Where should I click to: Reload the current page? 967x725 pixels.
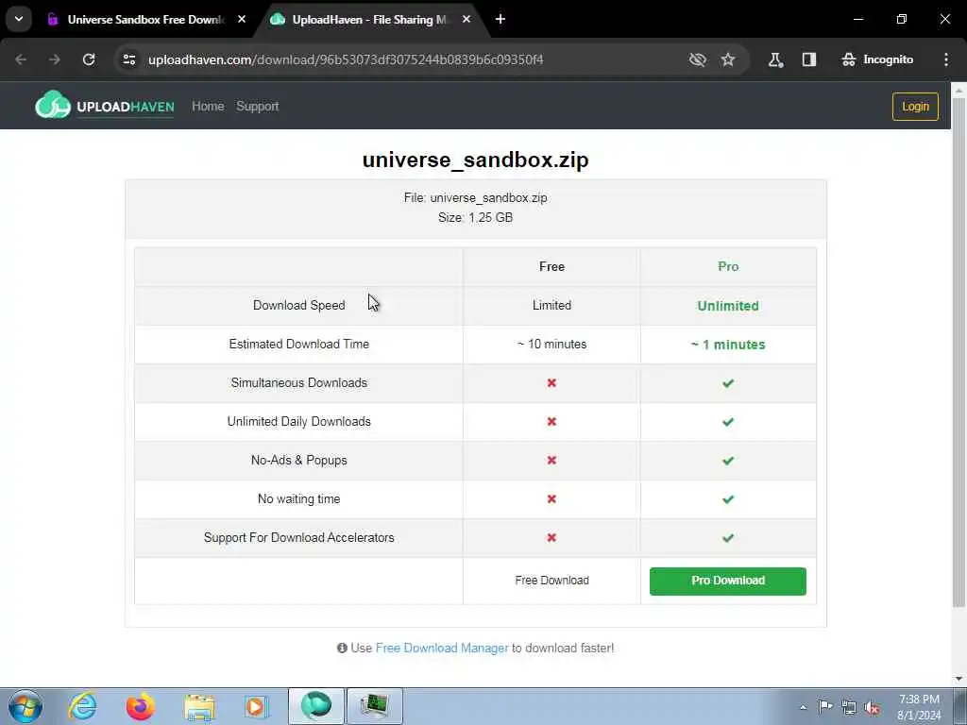click(89, 59)
